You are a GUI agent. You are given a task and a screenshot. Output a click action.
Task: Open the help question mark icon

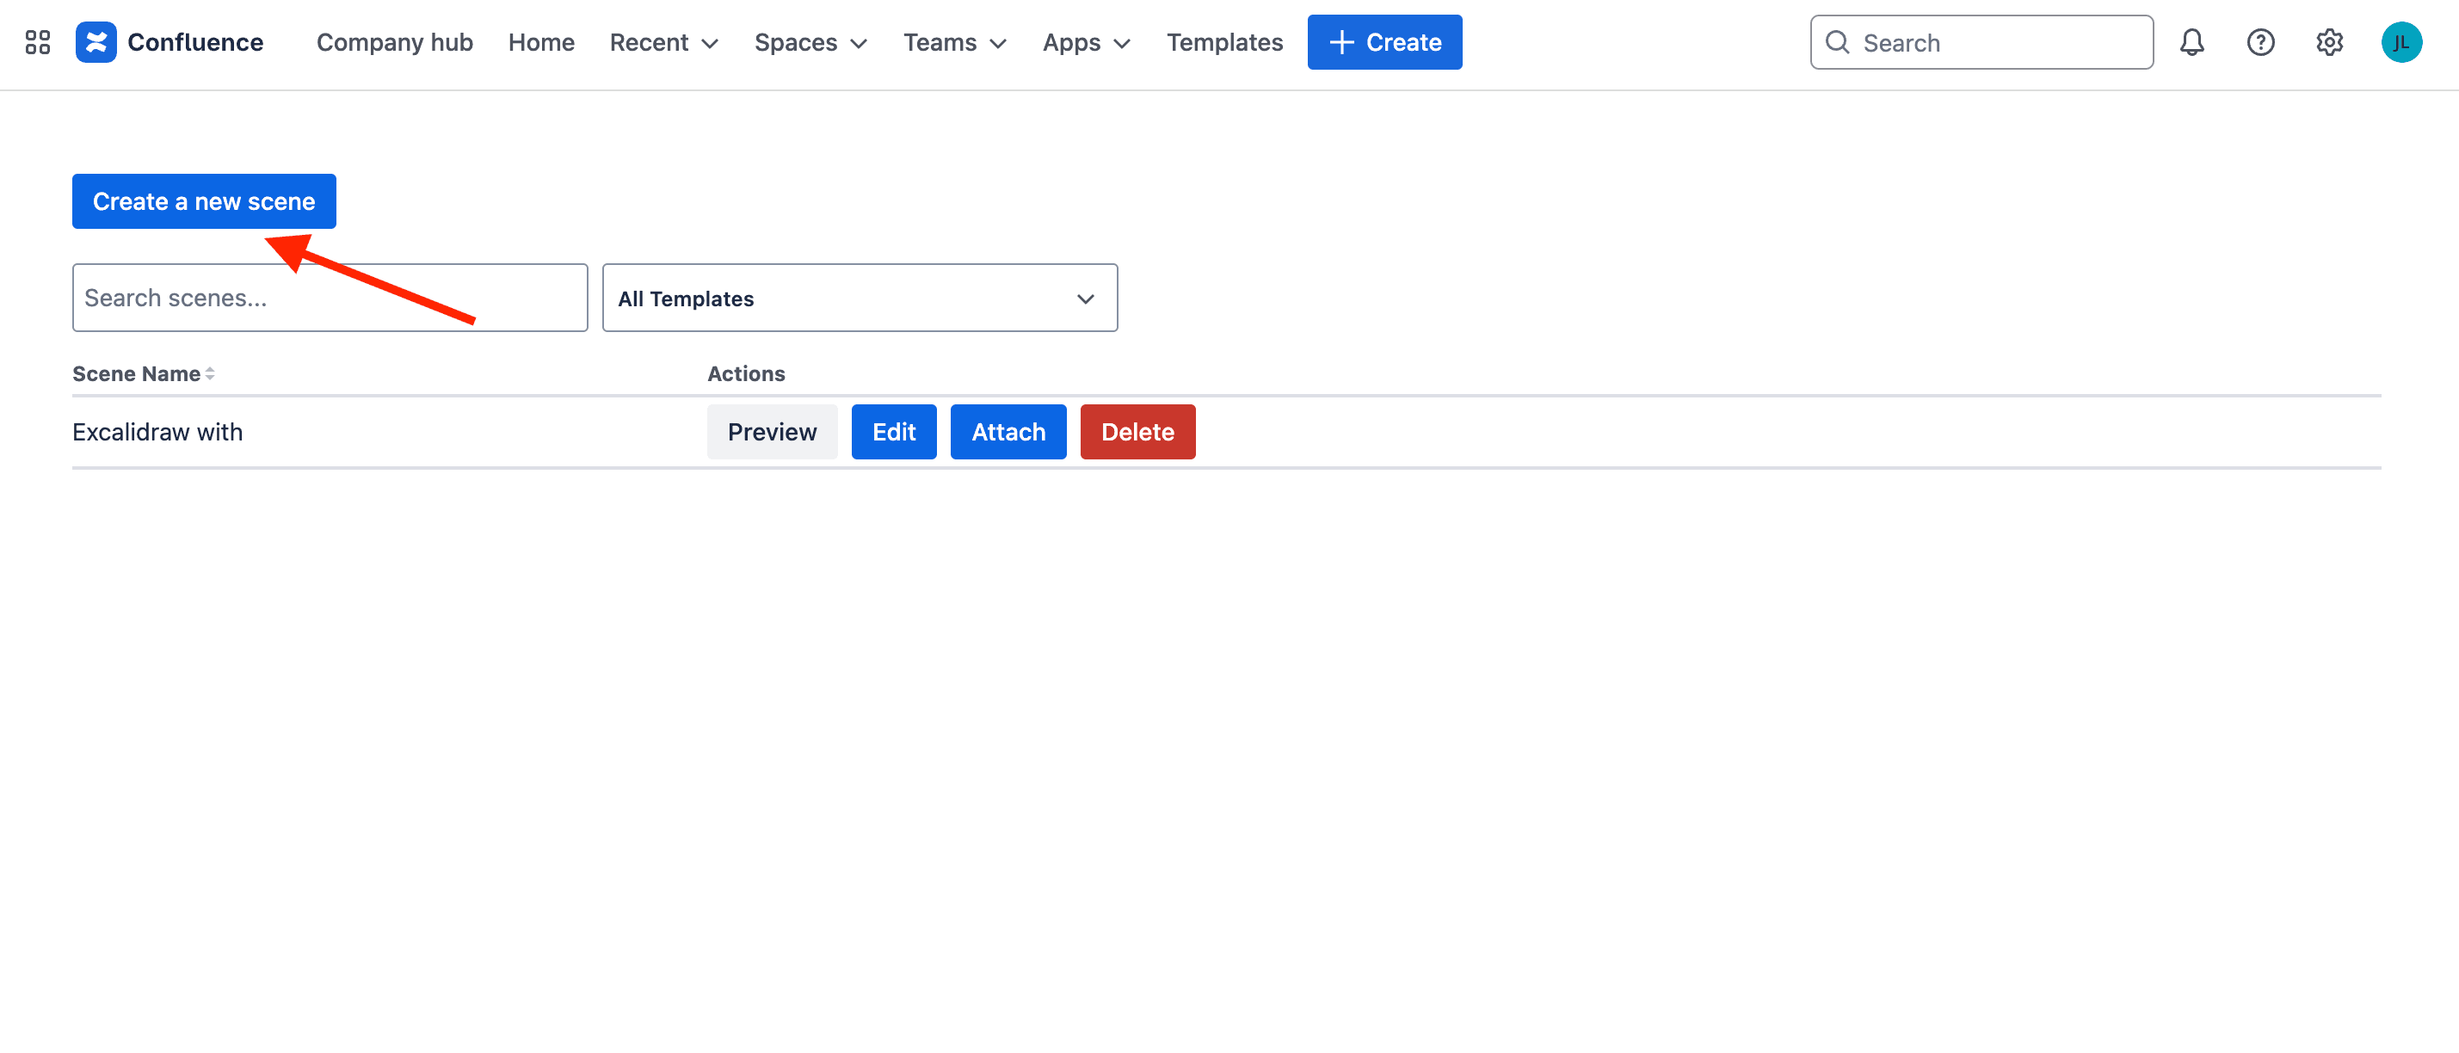pos(2260,42)
